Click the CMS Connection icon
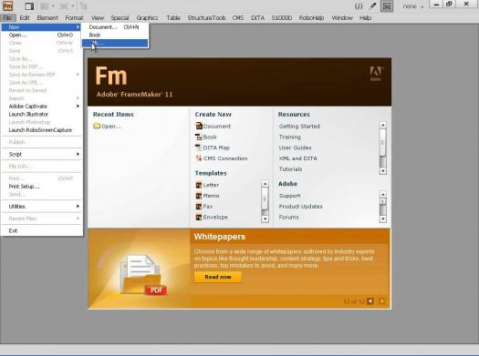 199,158
